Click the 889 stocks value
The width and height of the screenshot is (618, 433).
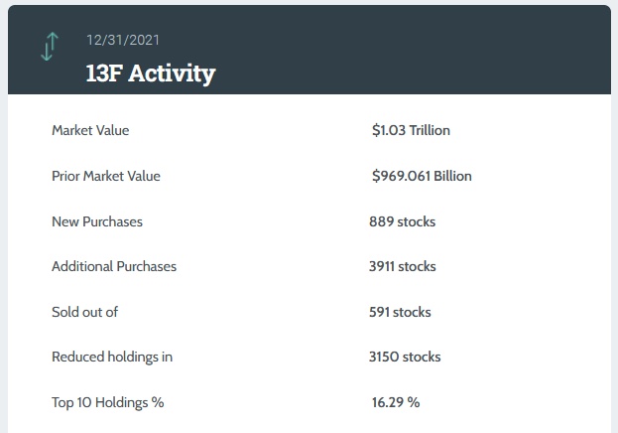click(402, 221)
